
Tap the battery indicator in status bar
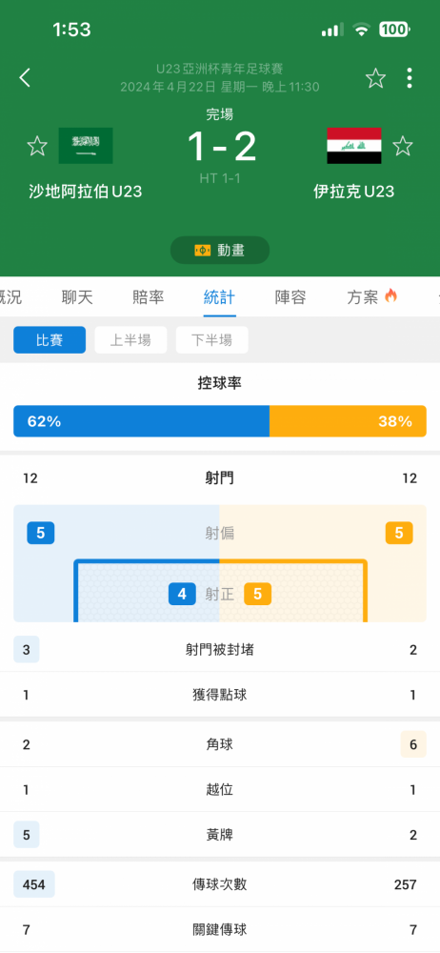[394, 30]
